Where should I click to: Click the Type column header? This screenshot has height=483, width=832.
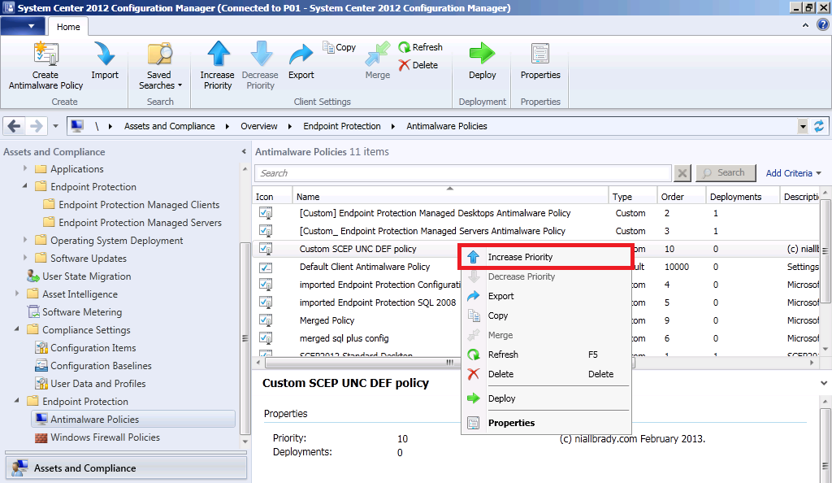pos(633,197)
